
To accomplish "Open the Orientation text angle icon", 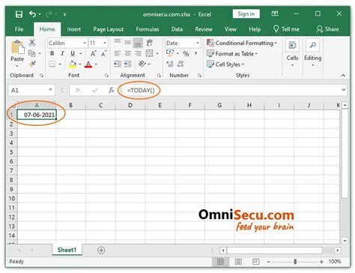I will pyautogui.click(x=142, y=64).
